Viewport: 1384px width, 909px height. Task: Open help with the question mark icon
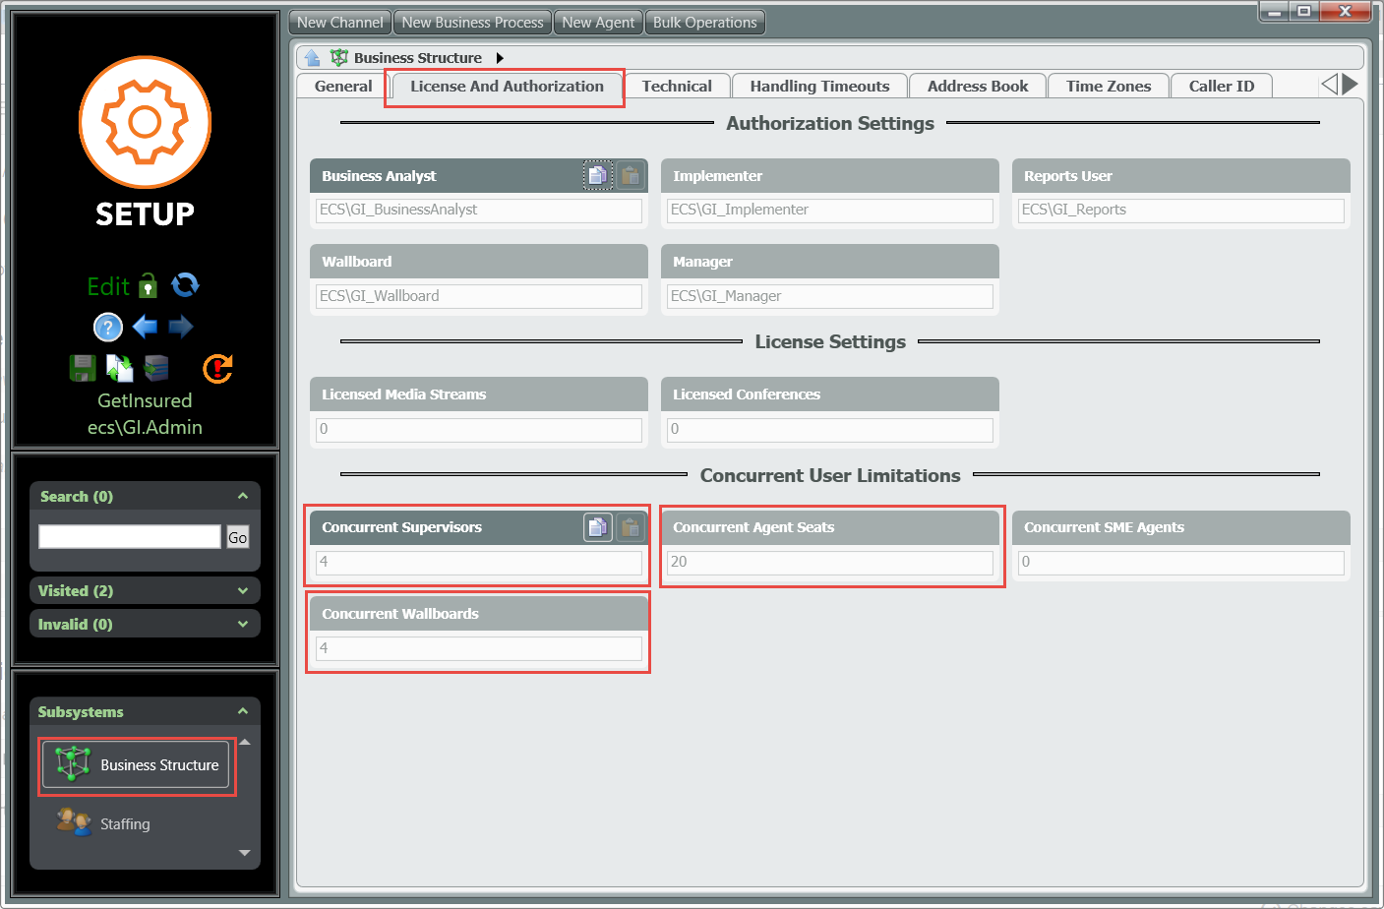107,327
